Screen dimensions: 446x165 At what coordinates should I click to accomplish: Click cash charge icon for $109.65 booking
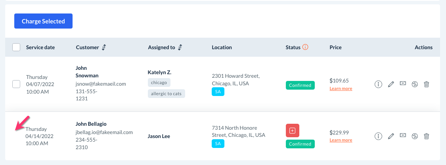tap(403, 84)
